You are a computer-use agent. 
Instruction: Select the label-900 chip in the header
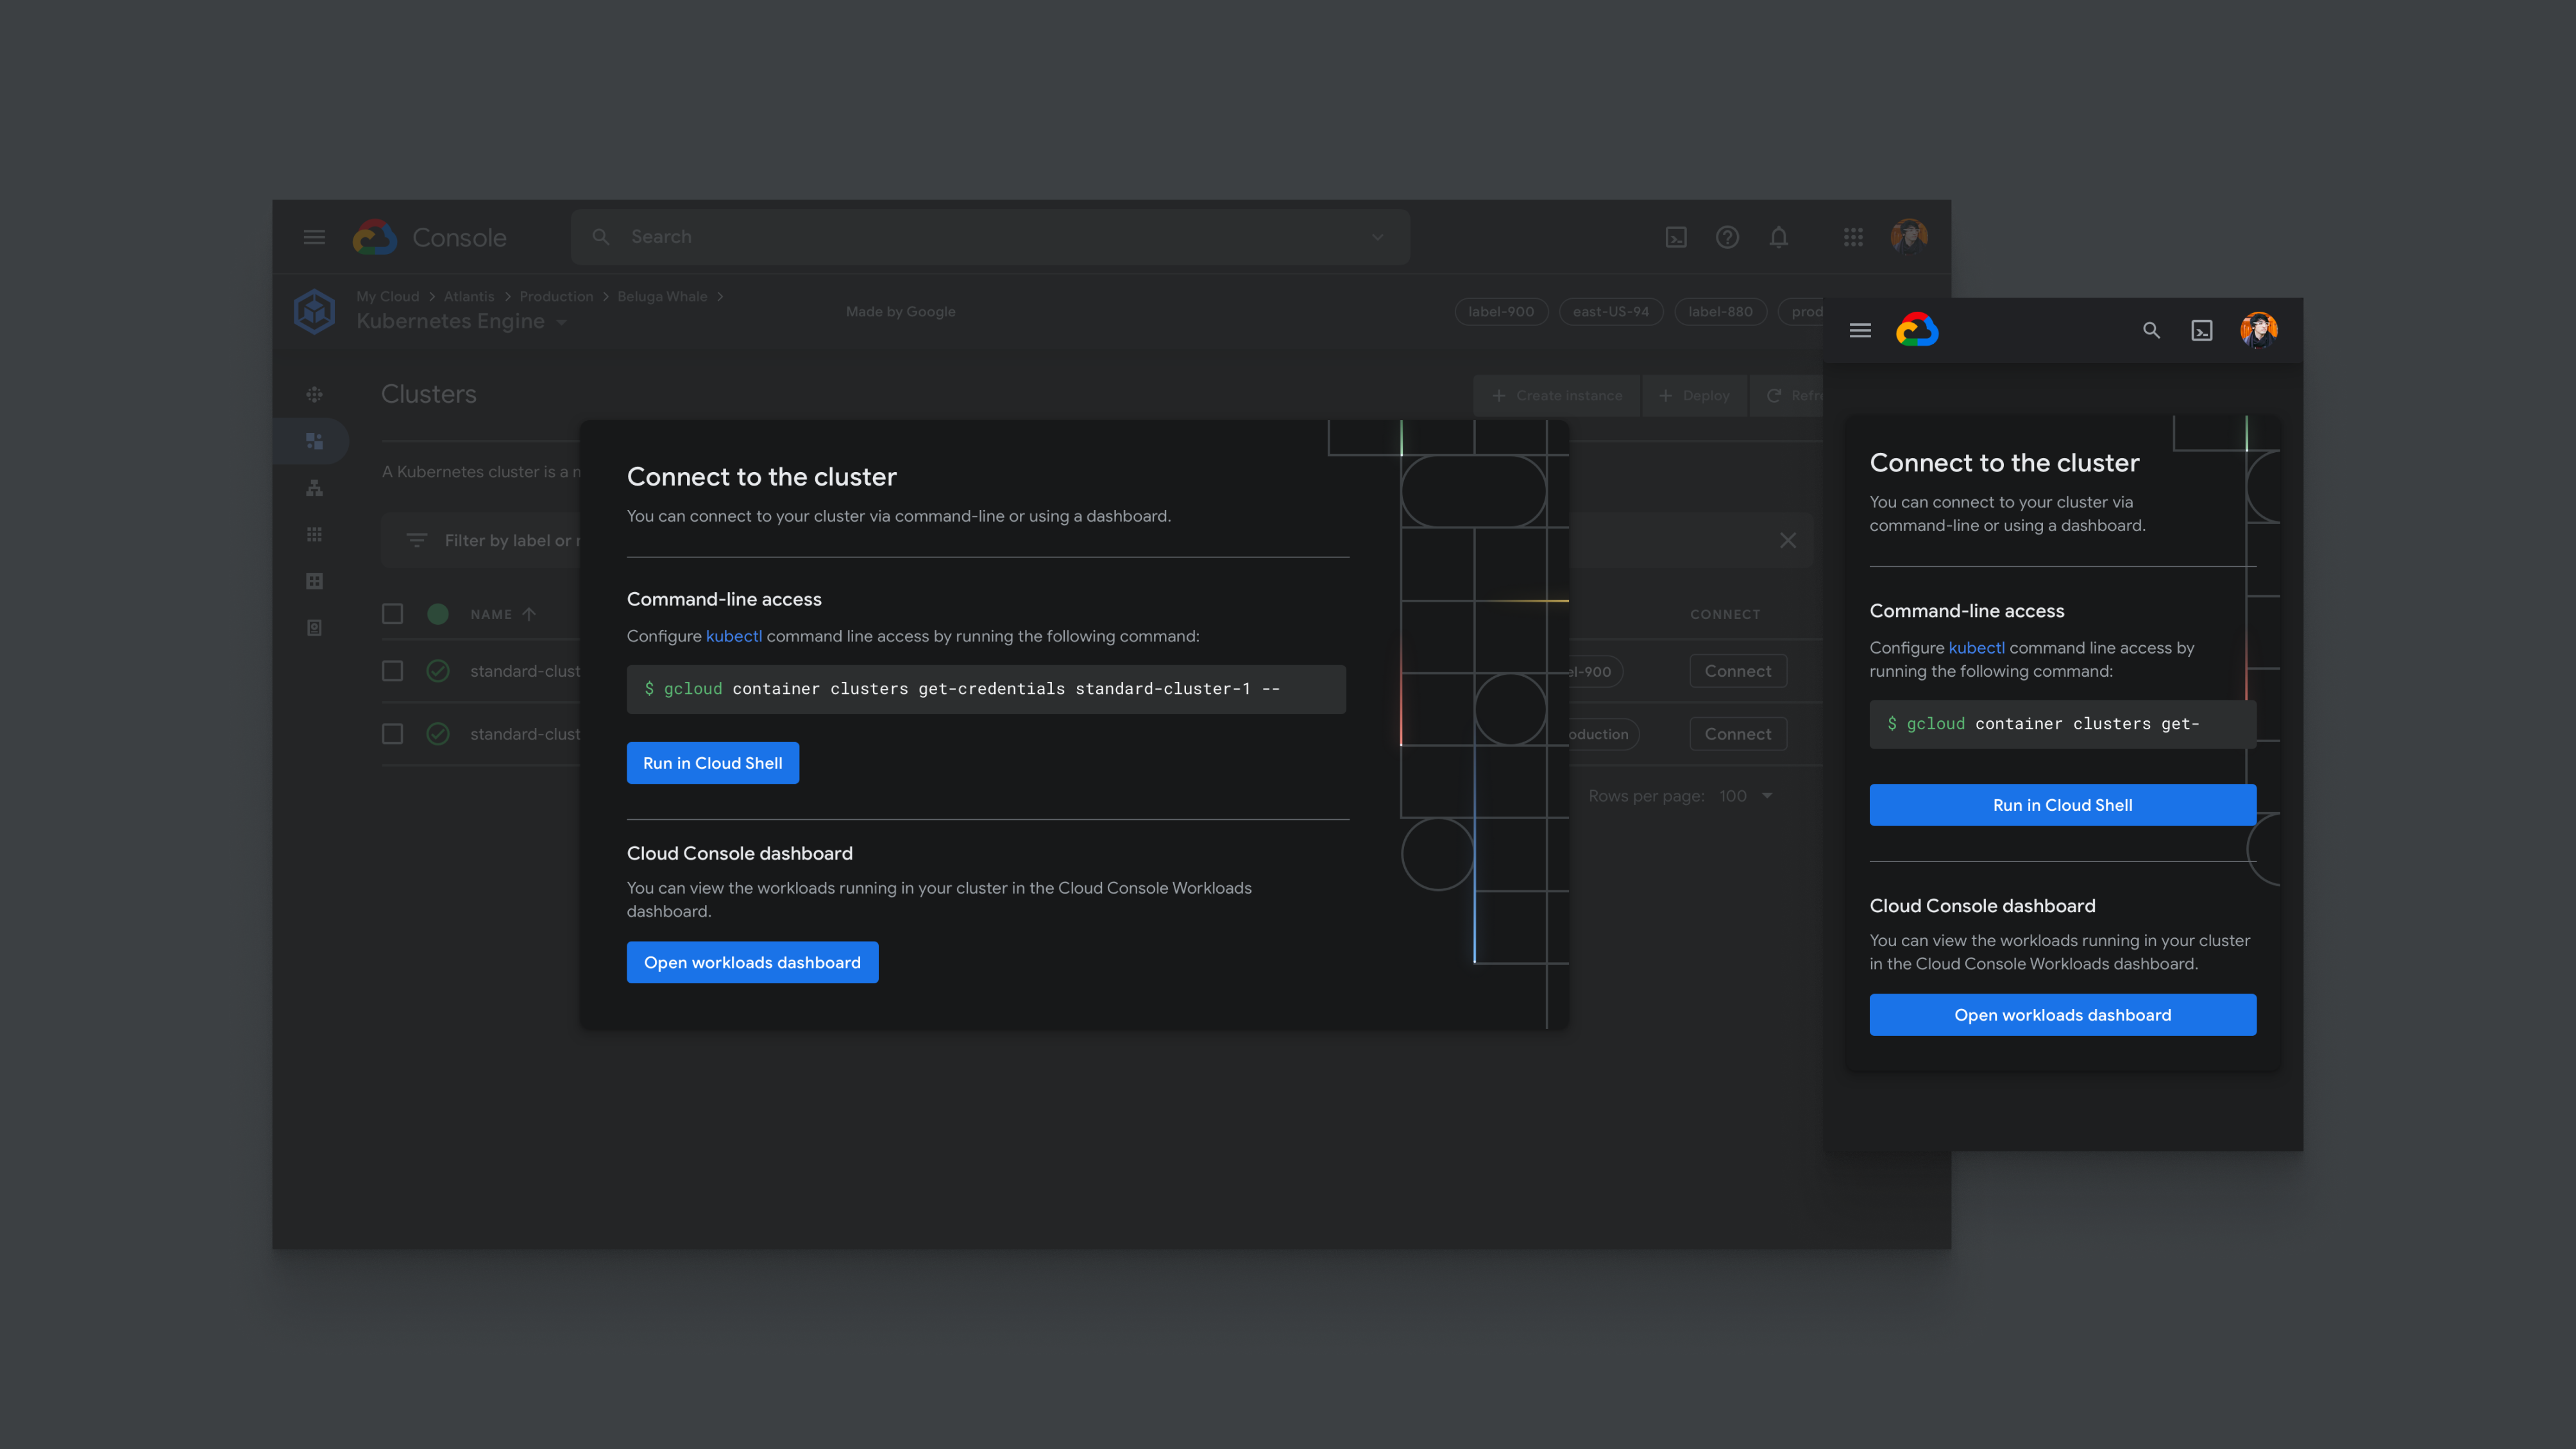[x=1501, y=311]
